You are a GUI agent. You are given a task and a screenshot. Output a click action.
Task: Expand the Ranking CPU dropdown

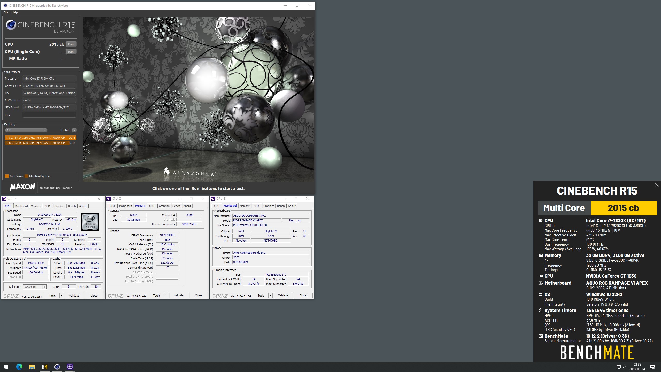[x=26, y=130]
